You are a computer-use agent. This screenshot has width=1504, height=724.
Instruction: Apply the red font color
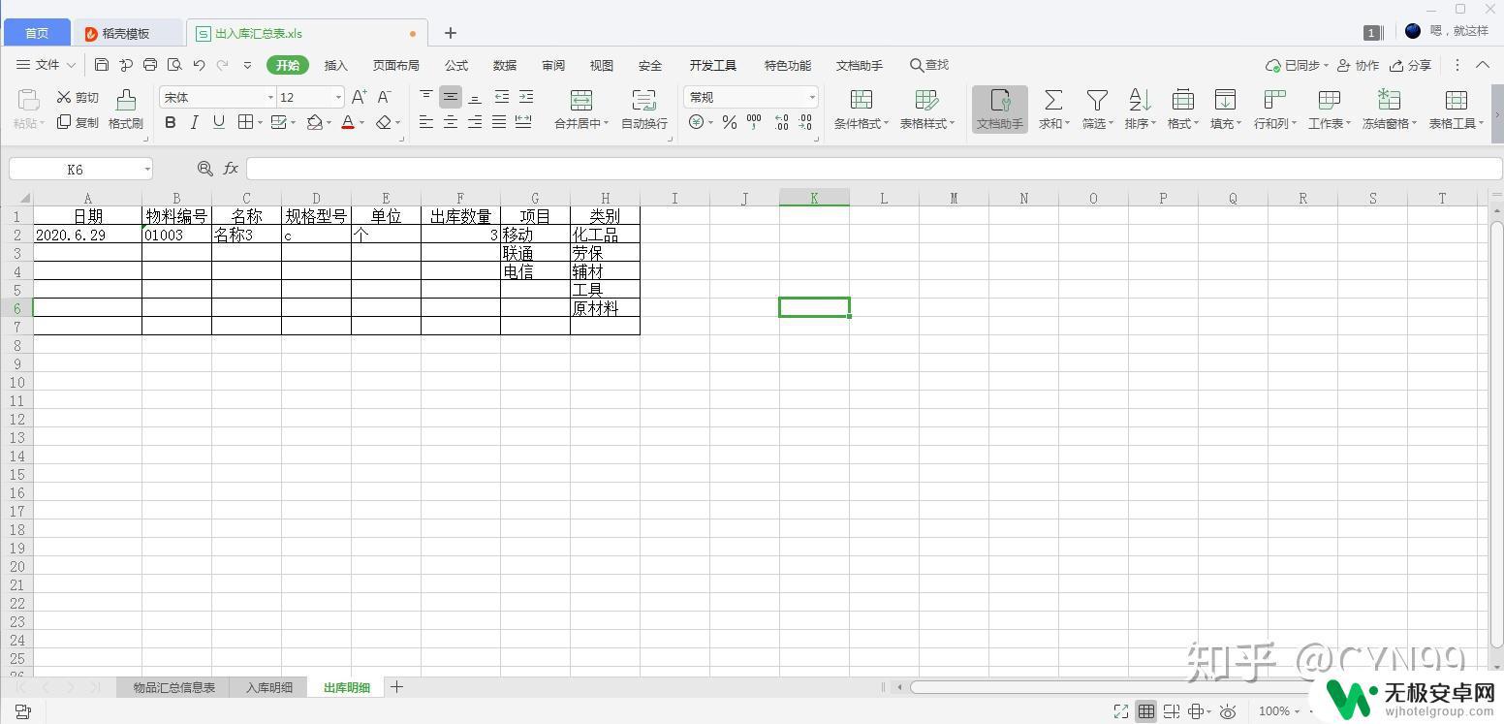click(348, 122)
